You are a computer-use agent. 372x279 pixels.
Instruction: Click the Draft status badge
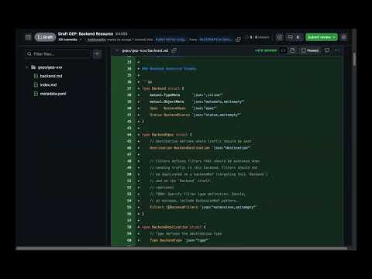[45, 37]
